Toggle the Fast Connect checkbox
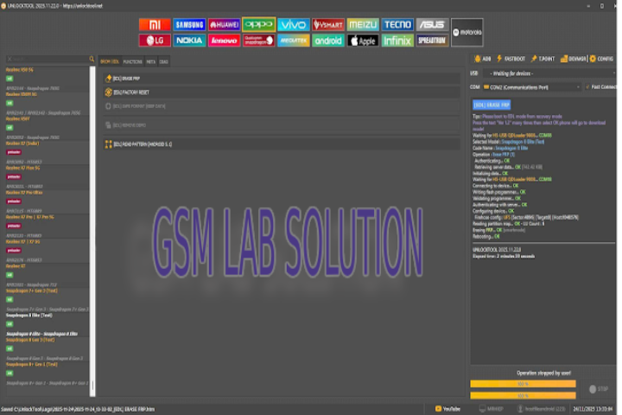The width and height of the screenshot is (622, 415). tap(587, 86)
